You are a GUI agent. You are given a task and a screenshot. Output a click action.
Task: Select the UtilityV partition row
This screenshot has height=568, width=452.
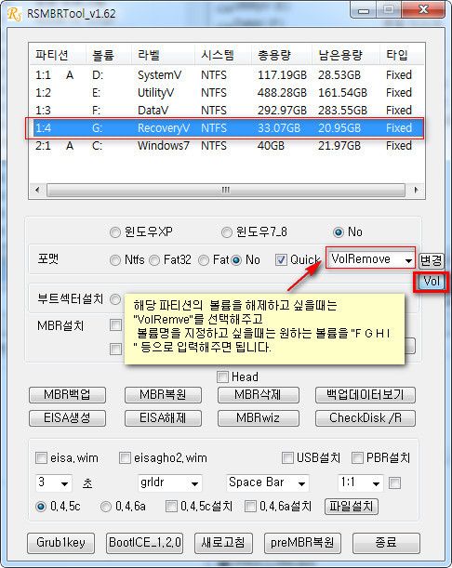[x=226, y=93]
